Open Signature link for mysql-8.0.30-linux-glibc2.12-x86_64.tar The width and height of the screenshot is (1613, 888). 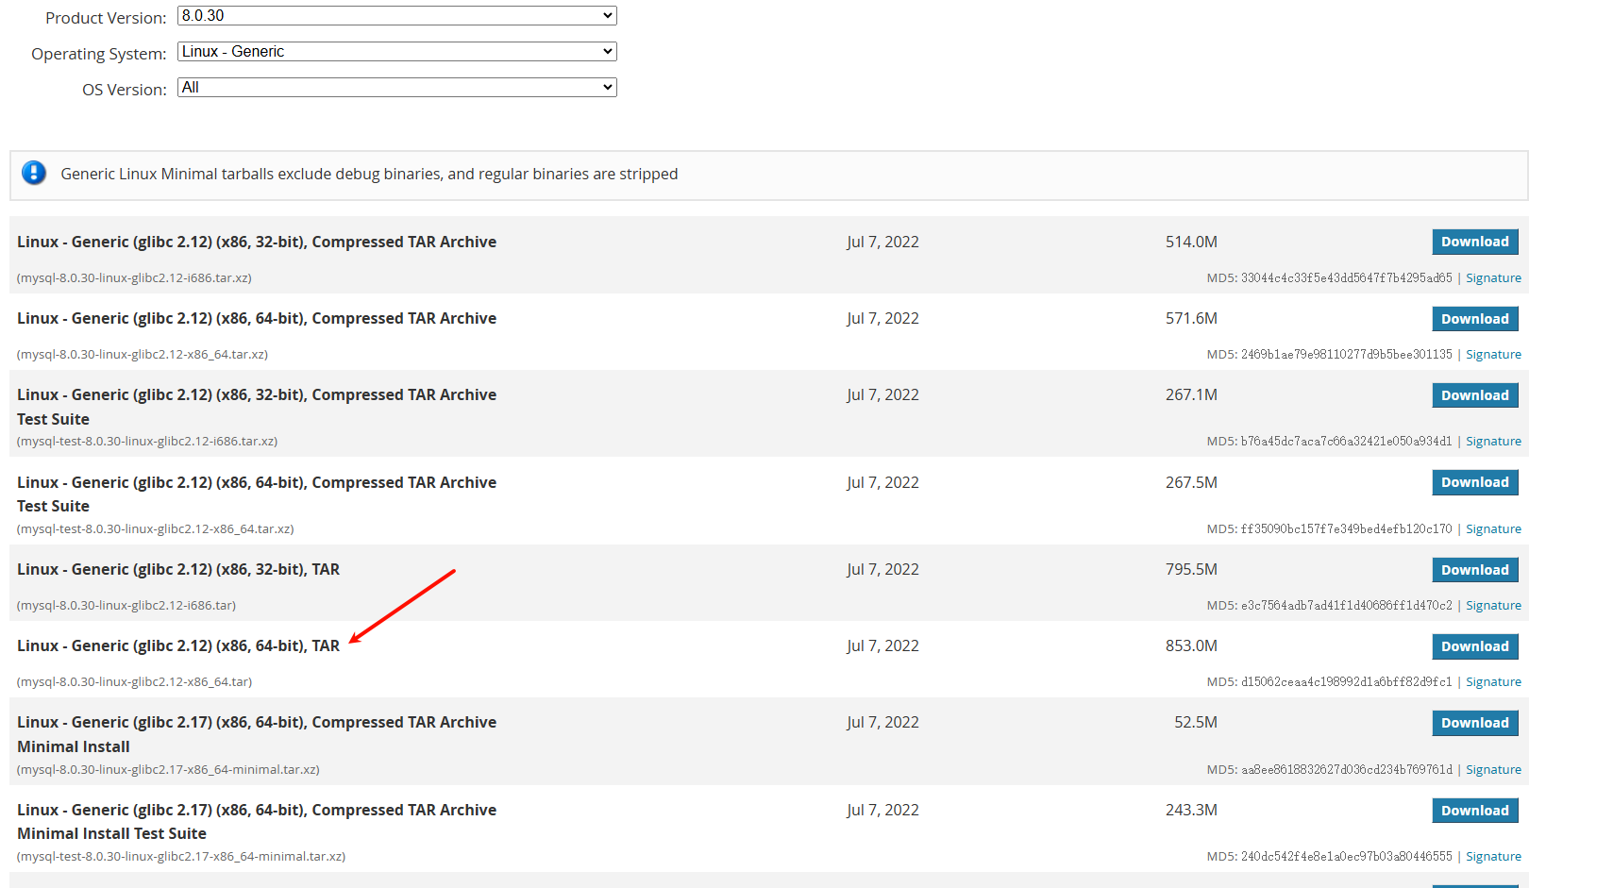pos(1493,682)
